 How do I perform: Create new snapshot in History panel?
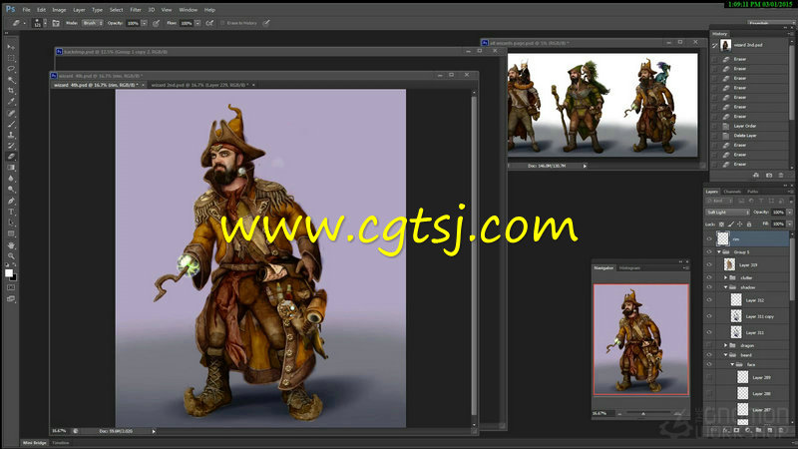click(x=769, y=176)
